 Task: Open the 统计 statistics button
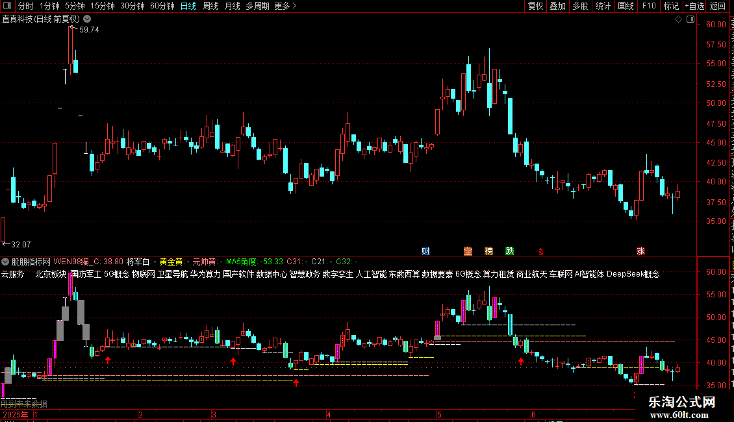point(603,6)
